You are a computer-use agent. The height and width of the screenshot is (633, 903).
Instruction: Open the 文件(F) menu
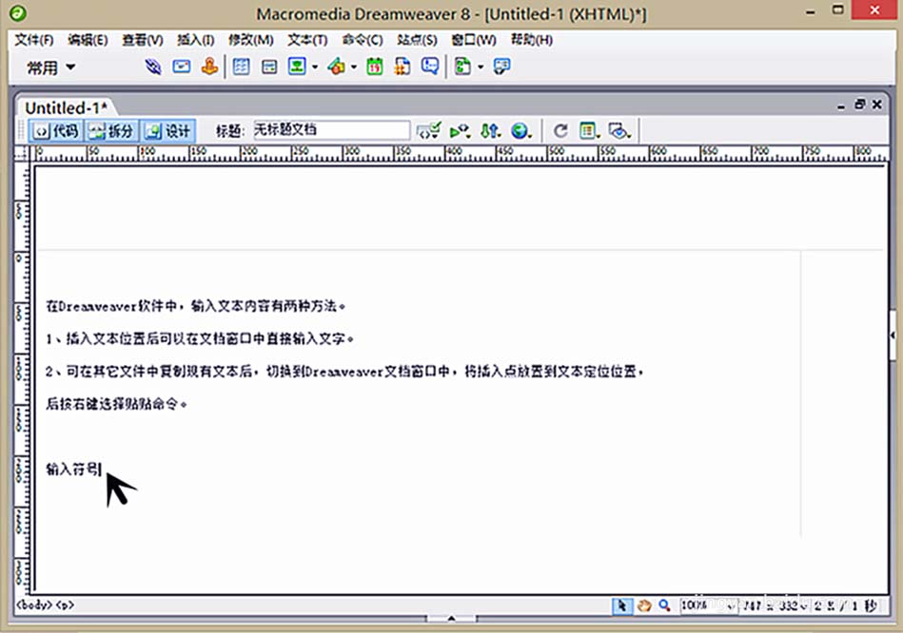[x=34, y=40]
